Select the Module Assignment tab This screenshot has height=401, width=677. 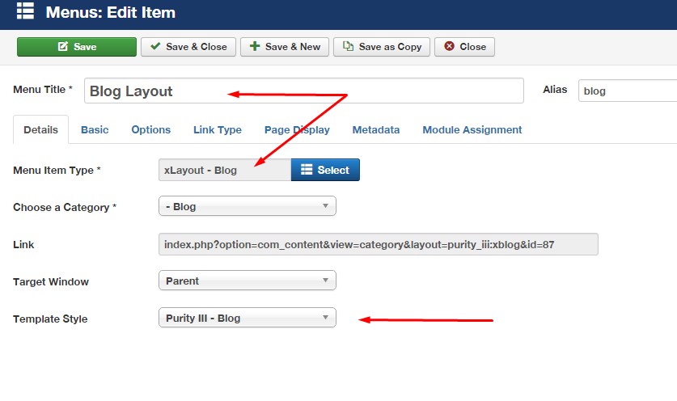pos(472,129)
